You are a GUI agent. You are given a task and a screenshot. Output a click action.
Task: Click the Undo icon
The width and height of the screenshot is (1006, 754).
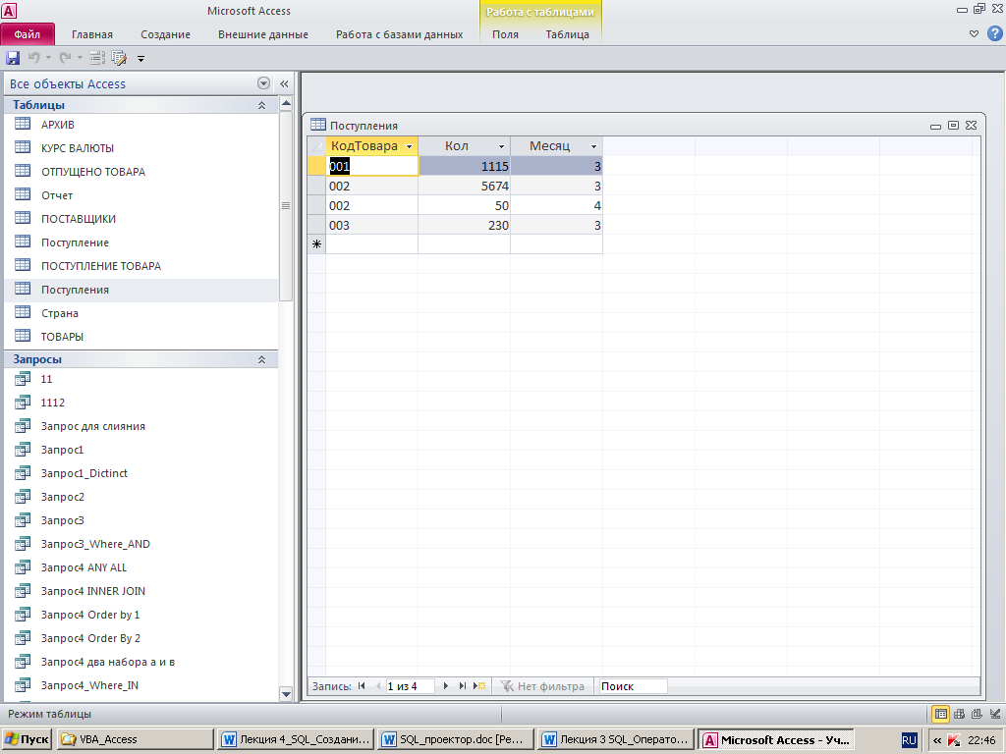point(33,58)
